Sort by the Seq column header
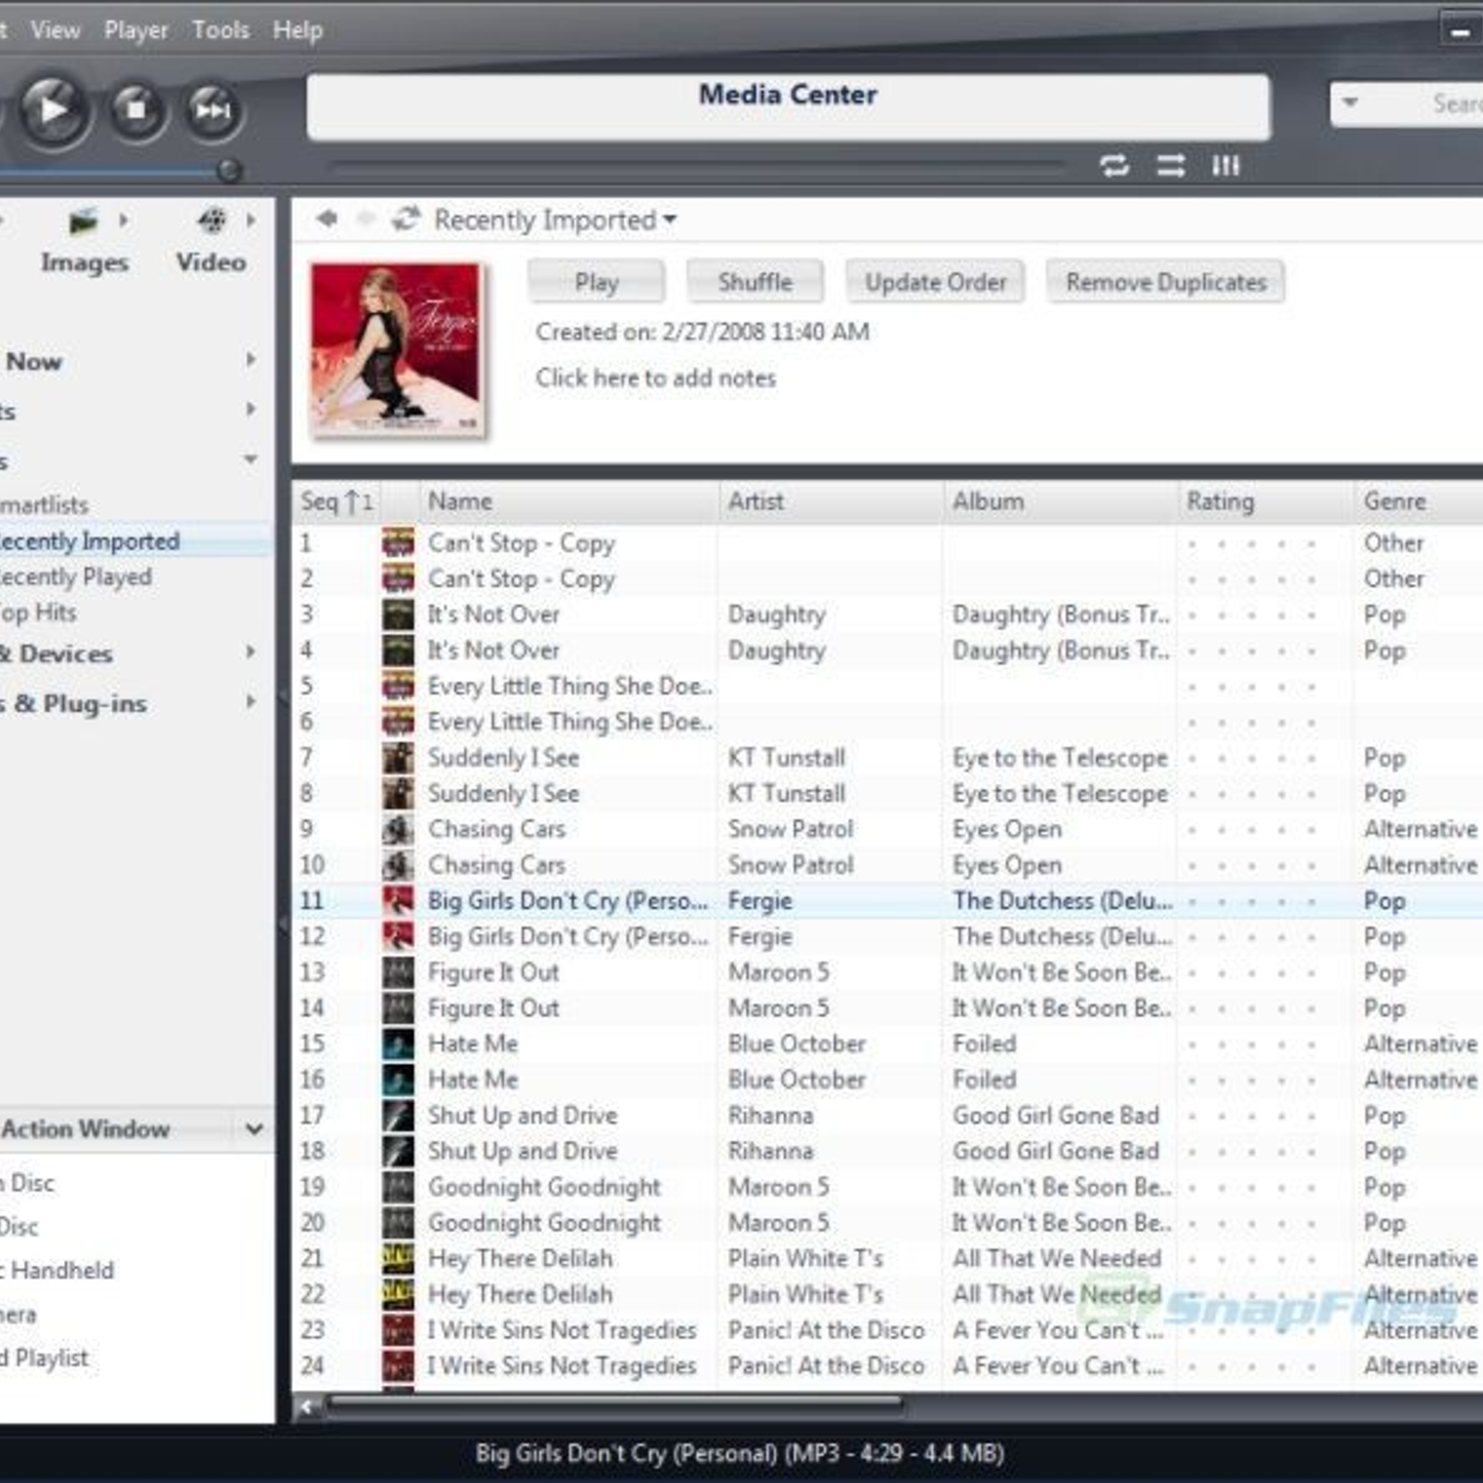This screenshot has height=1483, width=1483. point(336,501)
